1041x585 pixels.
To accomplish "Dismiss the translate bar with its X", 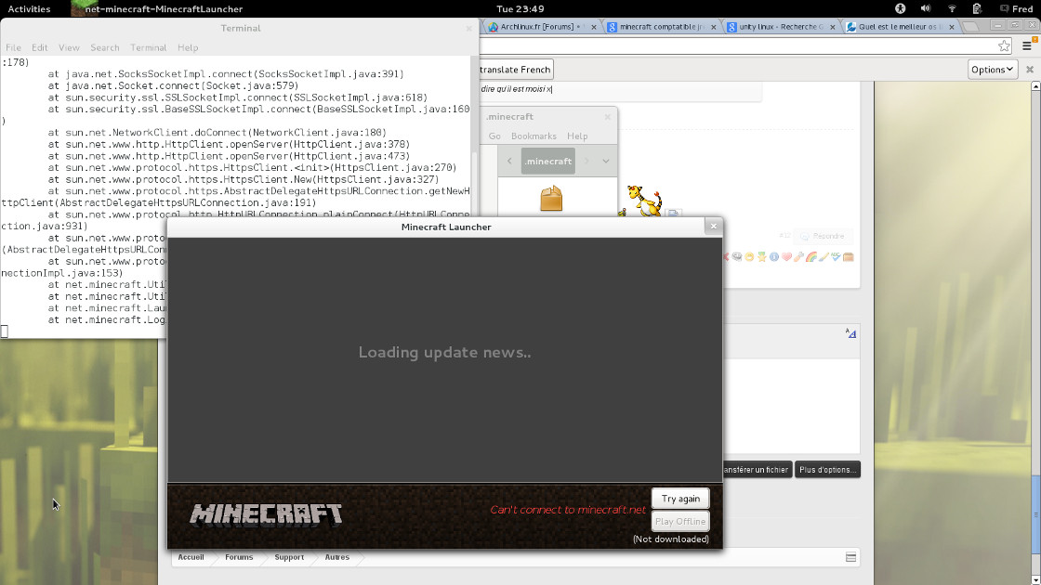I will (1030, 70).
